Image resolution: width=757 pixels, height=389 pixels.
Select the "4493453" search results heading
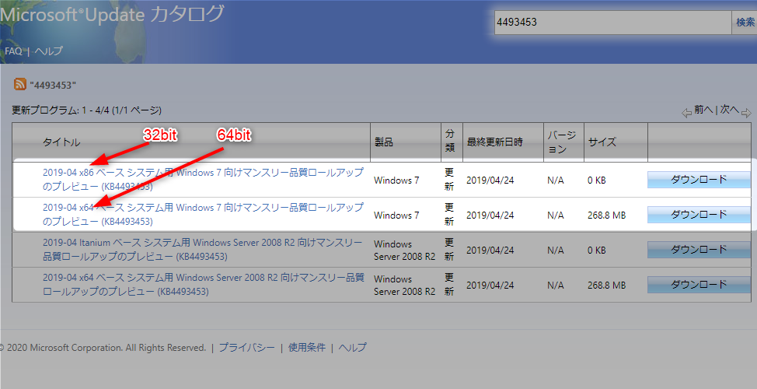tap(53, 86)
